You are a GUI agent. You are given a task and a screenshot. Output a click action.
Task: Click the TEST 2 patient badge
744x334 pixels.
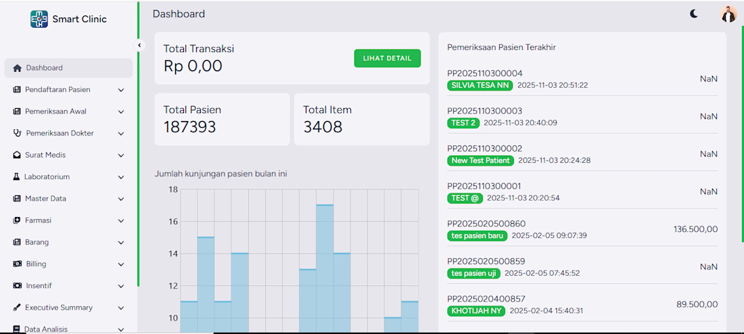pyautogui.click(x=463, y=123)
